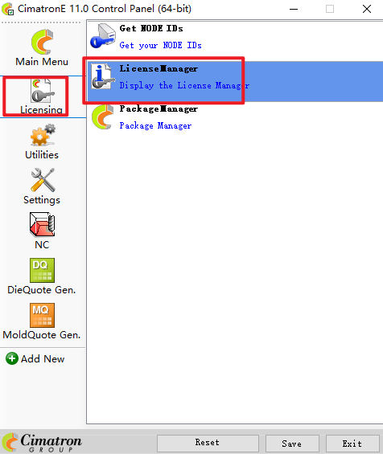Select the NC red block icon
This screenshot has height=454, width=383.
(42, 225)
